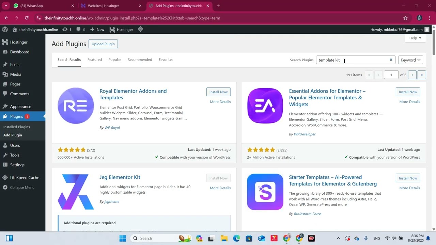Select the Search Results tab
The height and width of the screenshot is (245, 436).
69,60
